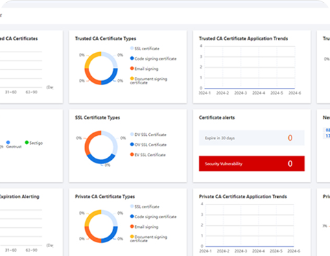Screen dimensions: 330x256
Task: Click 2024-3 label in Trusted CA Application Trends
Action: click(x=241, y=93)
